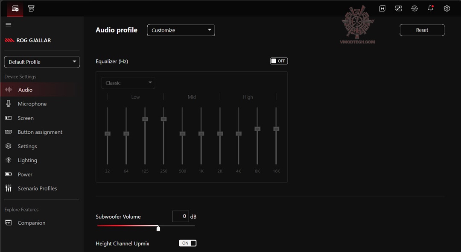Click the 8K equalizer slider
The height and width of the screenshot is (252, 461).
tap(257, 129)
